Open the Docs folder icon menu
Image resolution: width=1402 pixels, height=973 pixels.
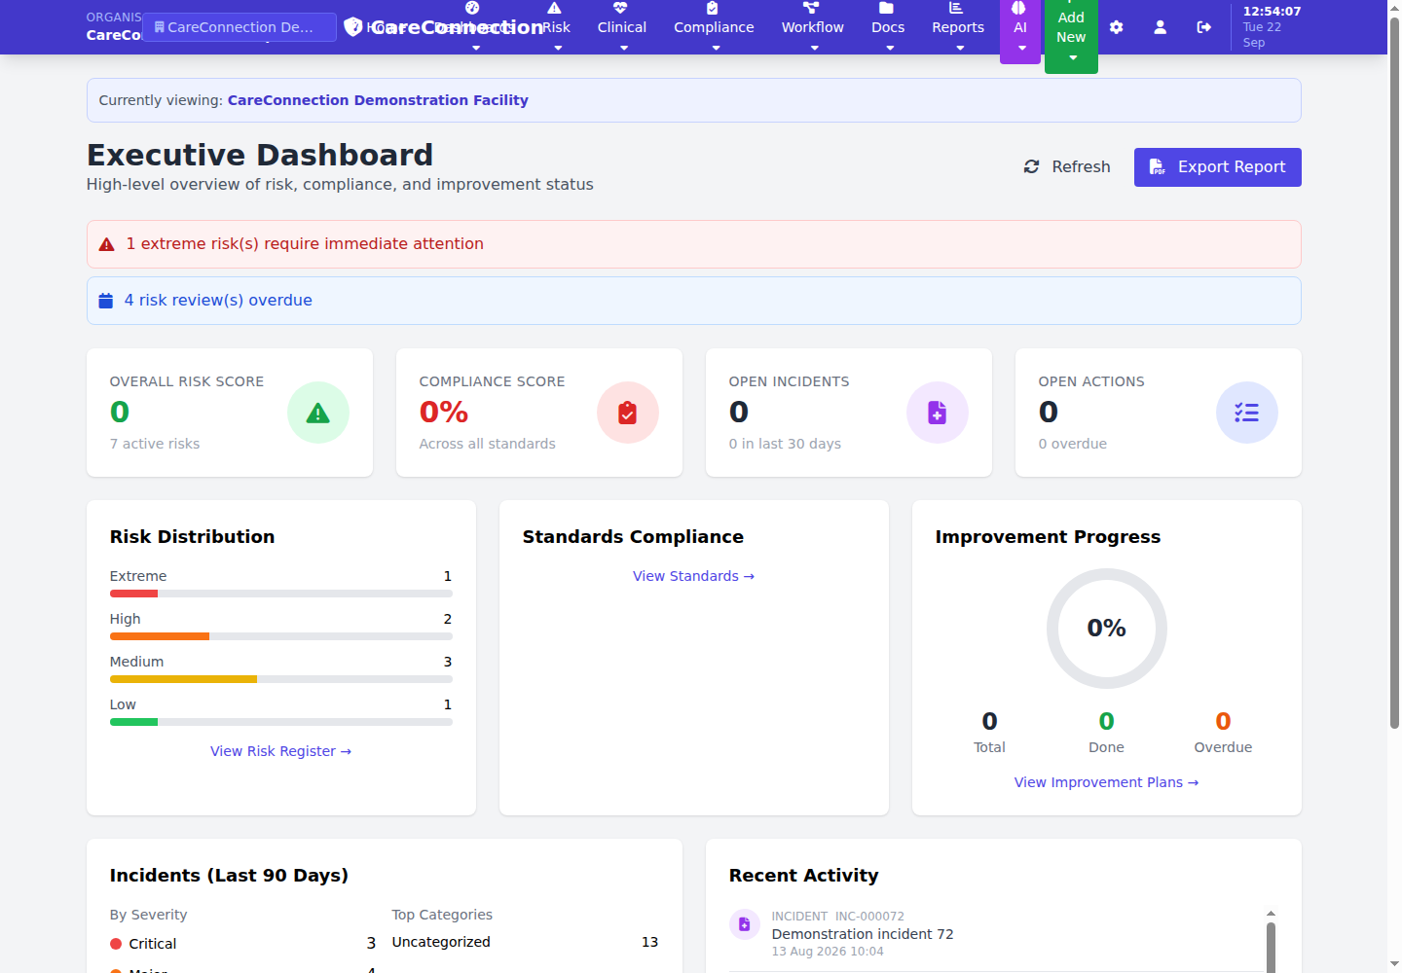coord(887,8)
